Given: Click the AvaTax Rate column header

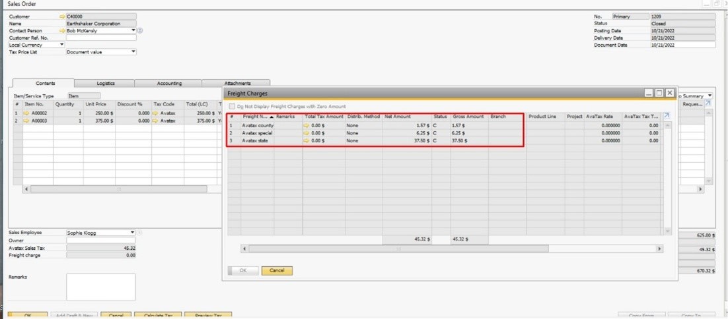Looking at the screenshot, I should [x=602, y=117].
